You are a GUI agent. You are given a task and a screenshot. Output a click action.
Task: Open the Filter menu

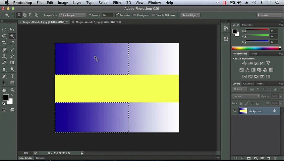[117, 3]
